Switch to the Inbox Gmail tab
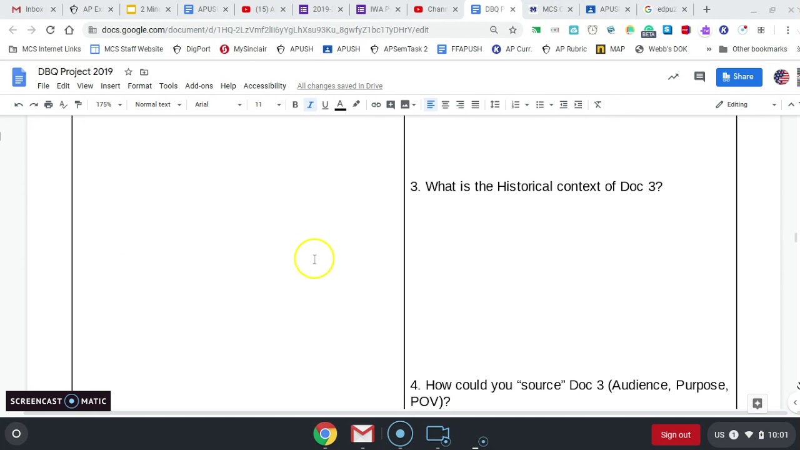 tap(34, 9)
